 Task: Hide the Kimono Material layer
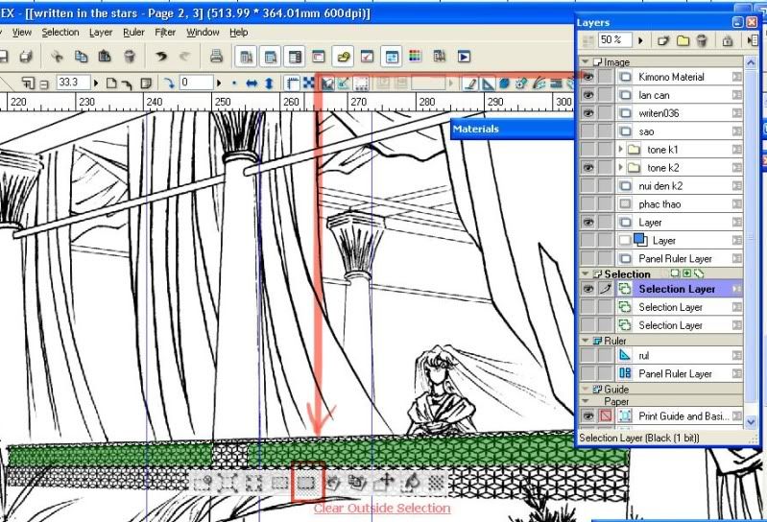pos(587,77)
